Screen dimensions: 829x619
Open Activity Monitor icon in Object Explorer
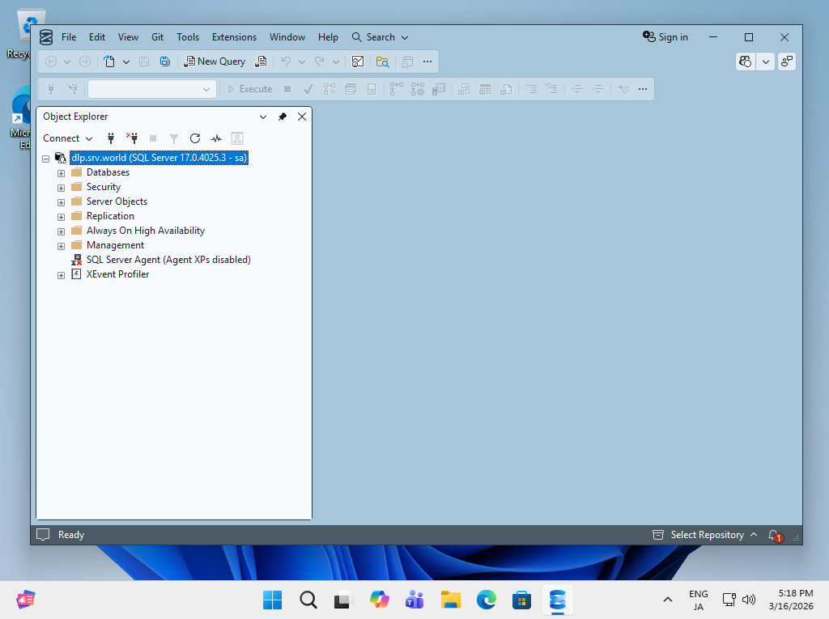tap(216, 138)
